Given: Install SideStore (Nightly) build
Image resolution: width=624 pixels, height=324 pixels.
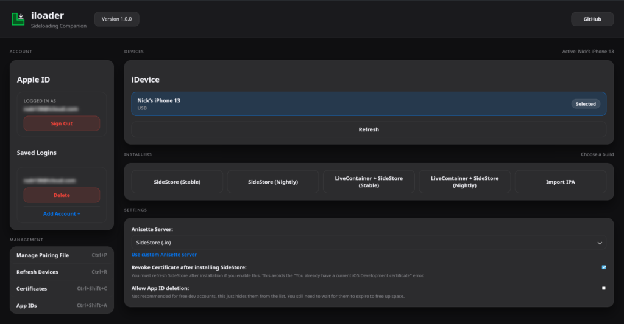Looking at the screenshot, I should 273,182.
